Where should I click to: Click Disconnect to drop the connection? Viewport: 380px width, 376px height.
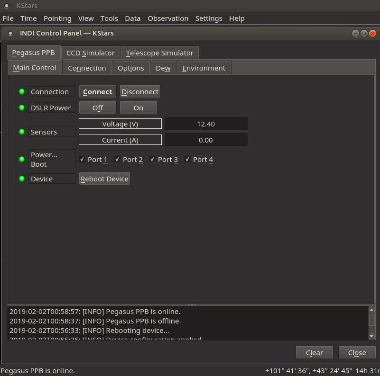(x=140, y=91)
